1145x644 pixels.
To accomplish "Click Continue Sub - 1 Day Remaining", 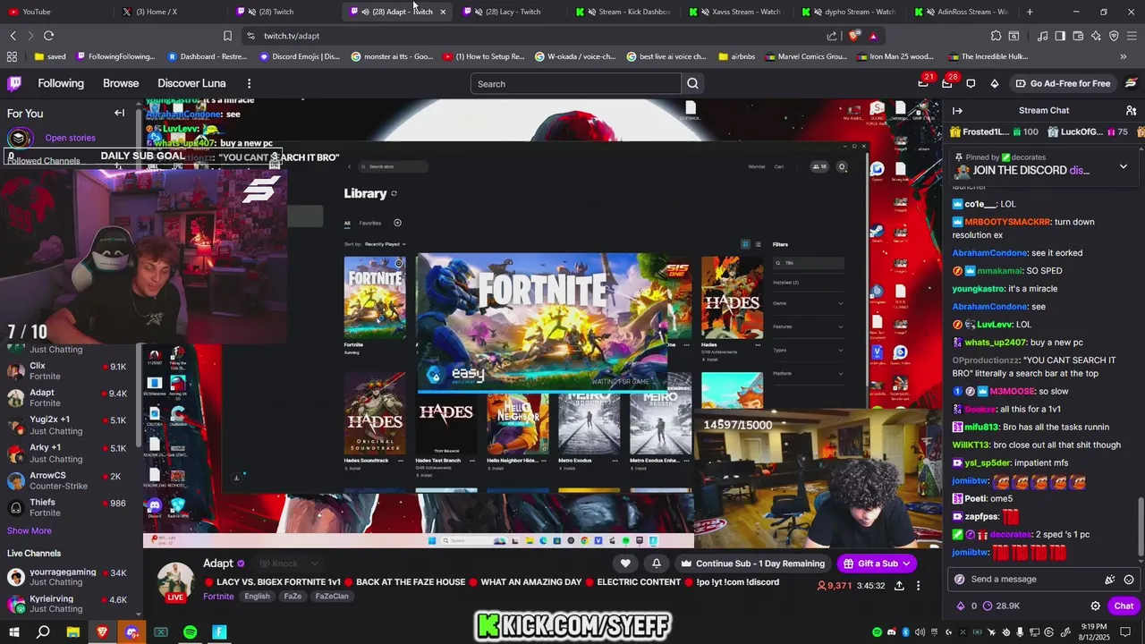I will [x=752, y=563].
